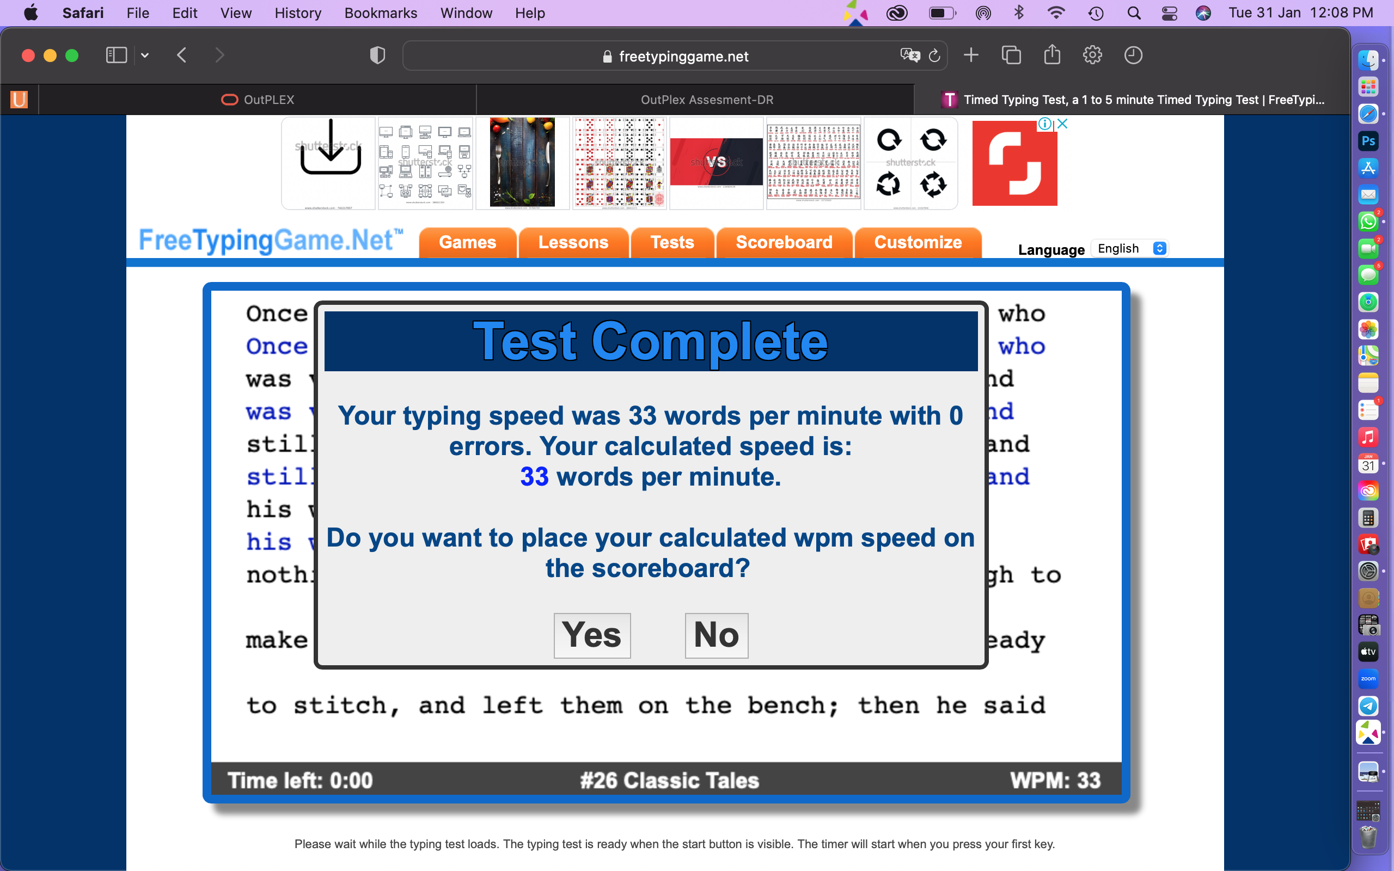
Task: Close the Shutterstock ad with X
Action: 1063,124
